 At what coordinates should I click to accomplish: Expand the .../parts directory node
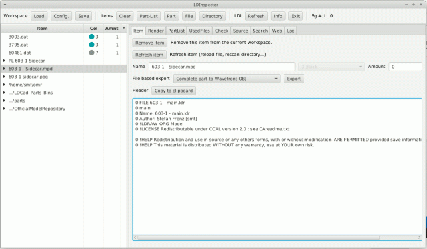[x=5, y=101]
